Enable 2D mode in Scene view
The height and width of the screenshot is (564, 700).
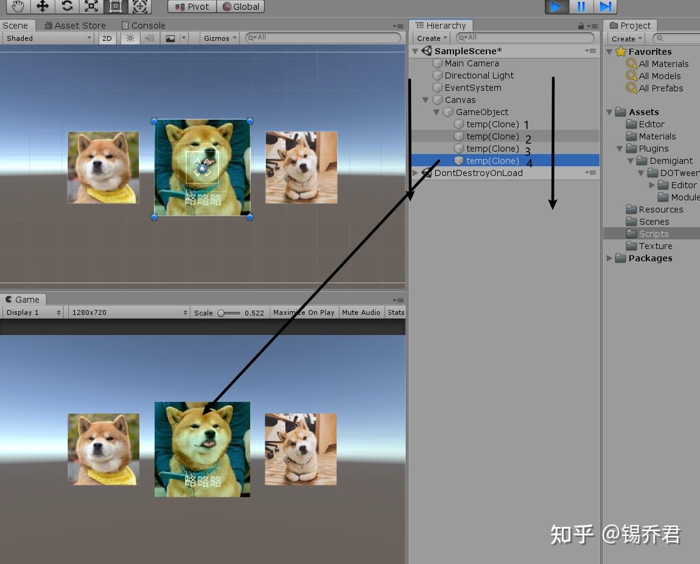106,38
